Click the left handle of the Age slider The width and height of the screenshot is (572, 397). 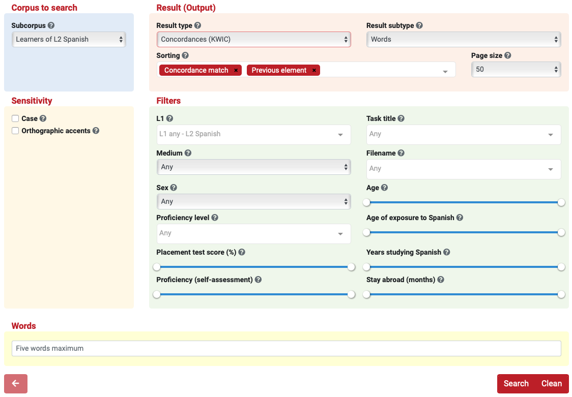(366, 202)
